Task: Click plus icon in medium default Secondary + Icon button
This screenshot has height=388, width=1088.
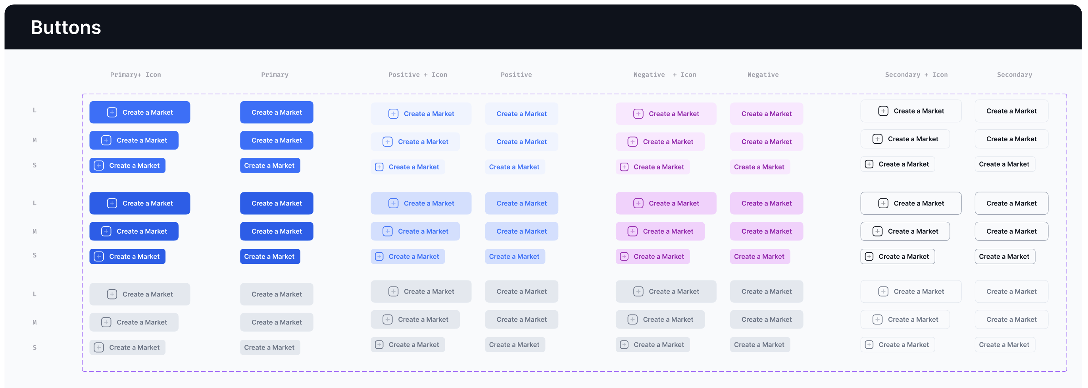Action: pos(877,139)
